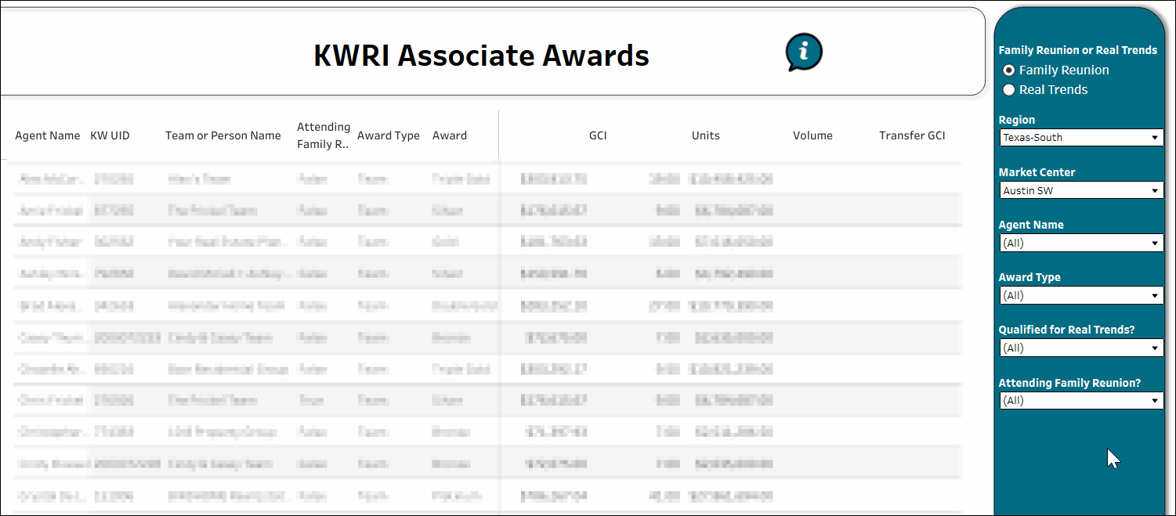This screenshot has width=1176, height=516.
Task: Click the Units column header
Action: point(706,135)
